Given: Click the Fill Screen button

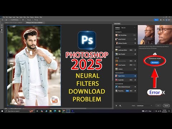Looking at the screenshot, I should point(36,20).
